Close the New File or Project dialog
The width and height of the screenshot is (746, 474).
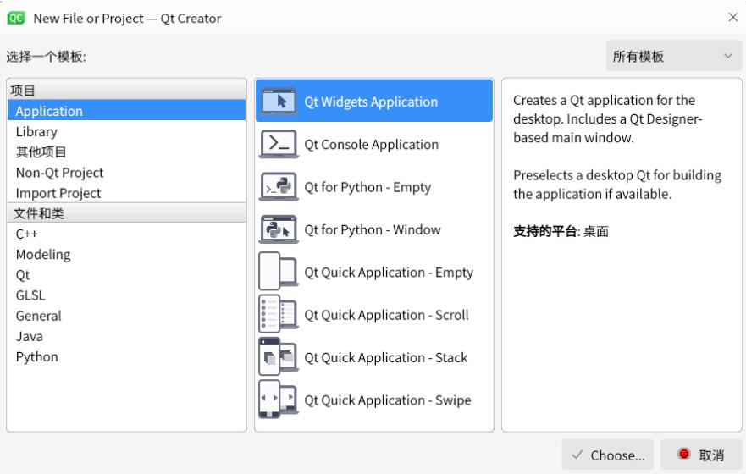coord(732,18)
